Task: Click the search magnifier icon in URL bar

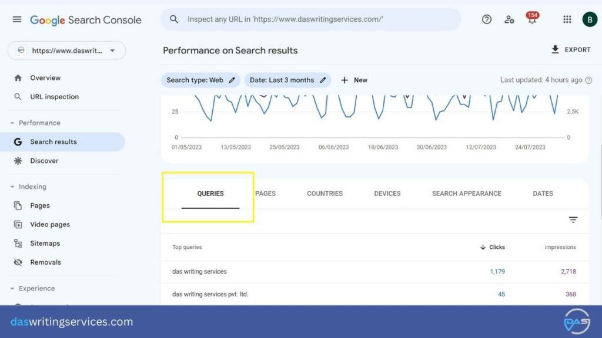Action: click(174, 19)
